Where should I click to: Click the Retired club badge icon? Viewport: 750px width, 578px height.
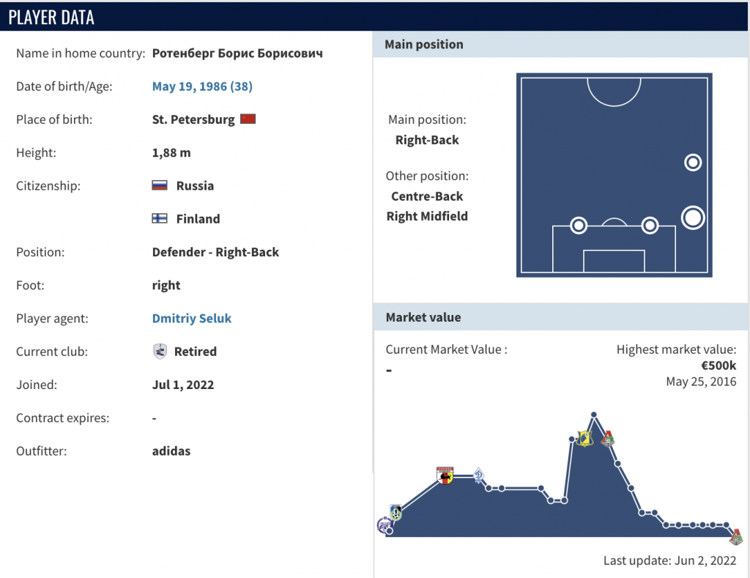160,352
